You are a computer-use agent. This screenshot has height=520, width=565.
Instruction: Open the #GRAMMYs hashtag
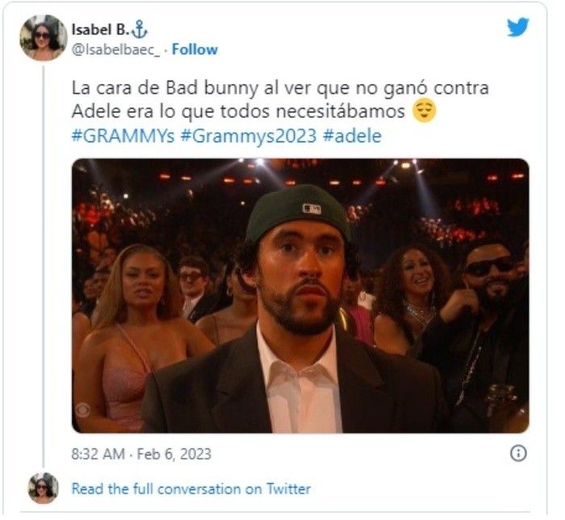click(123, 136)
